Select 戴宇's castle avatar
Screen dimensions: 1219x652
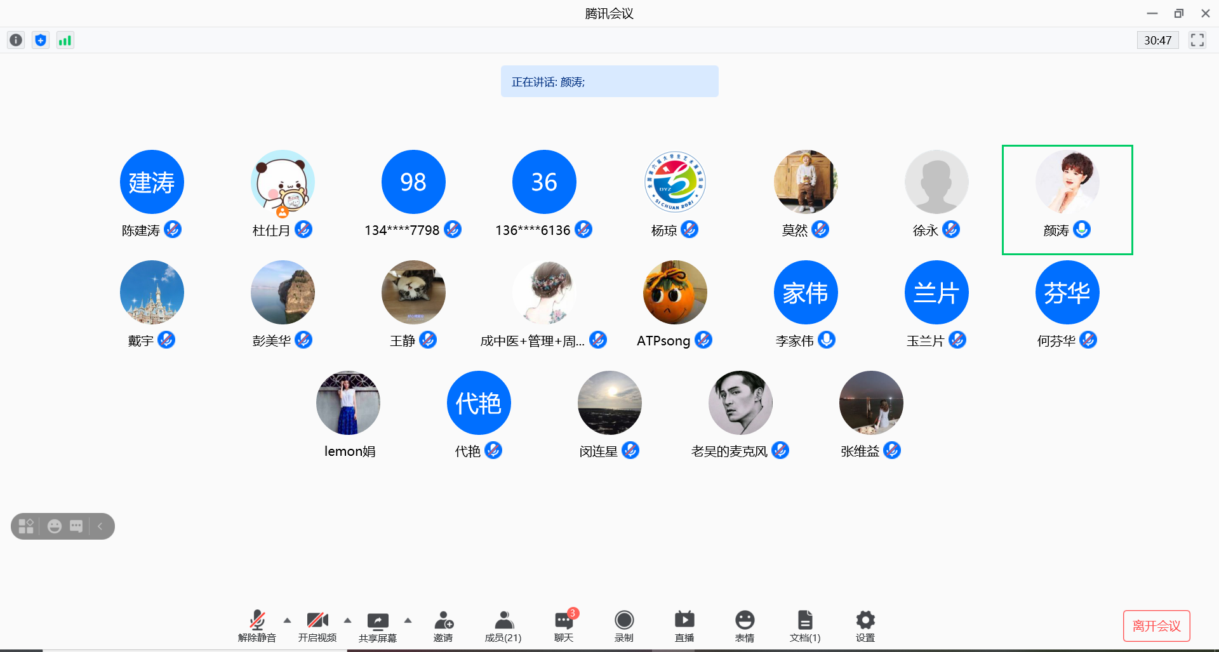point(152,293)
